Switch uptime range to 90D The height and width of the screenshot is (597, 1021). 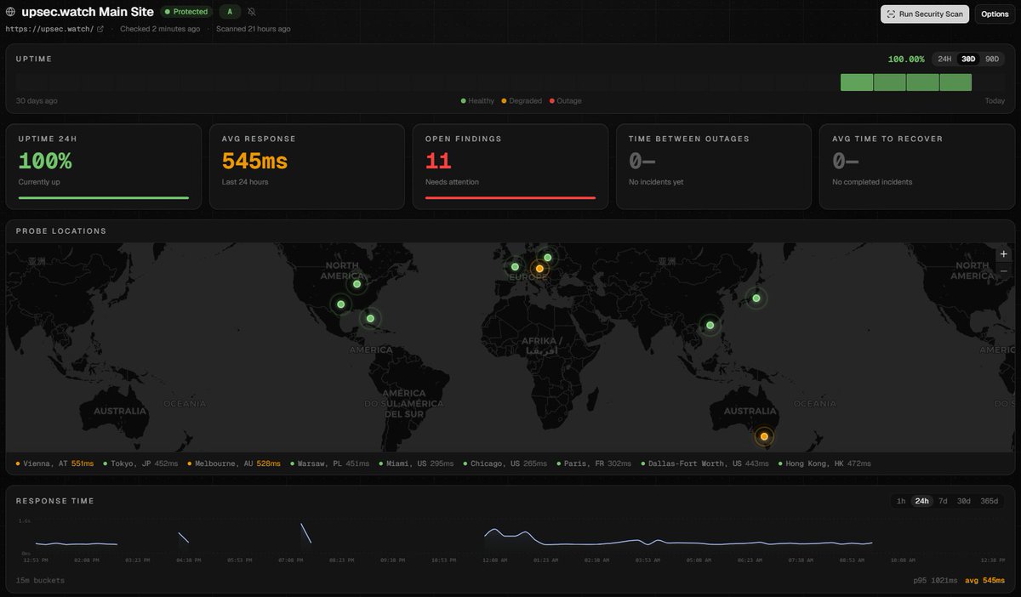tap(991, 59)
